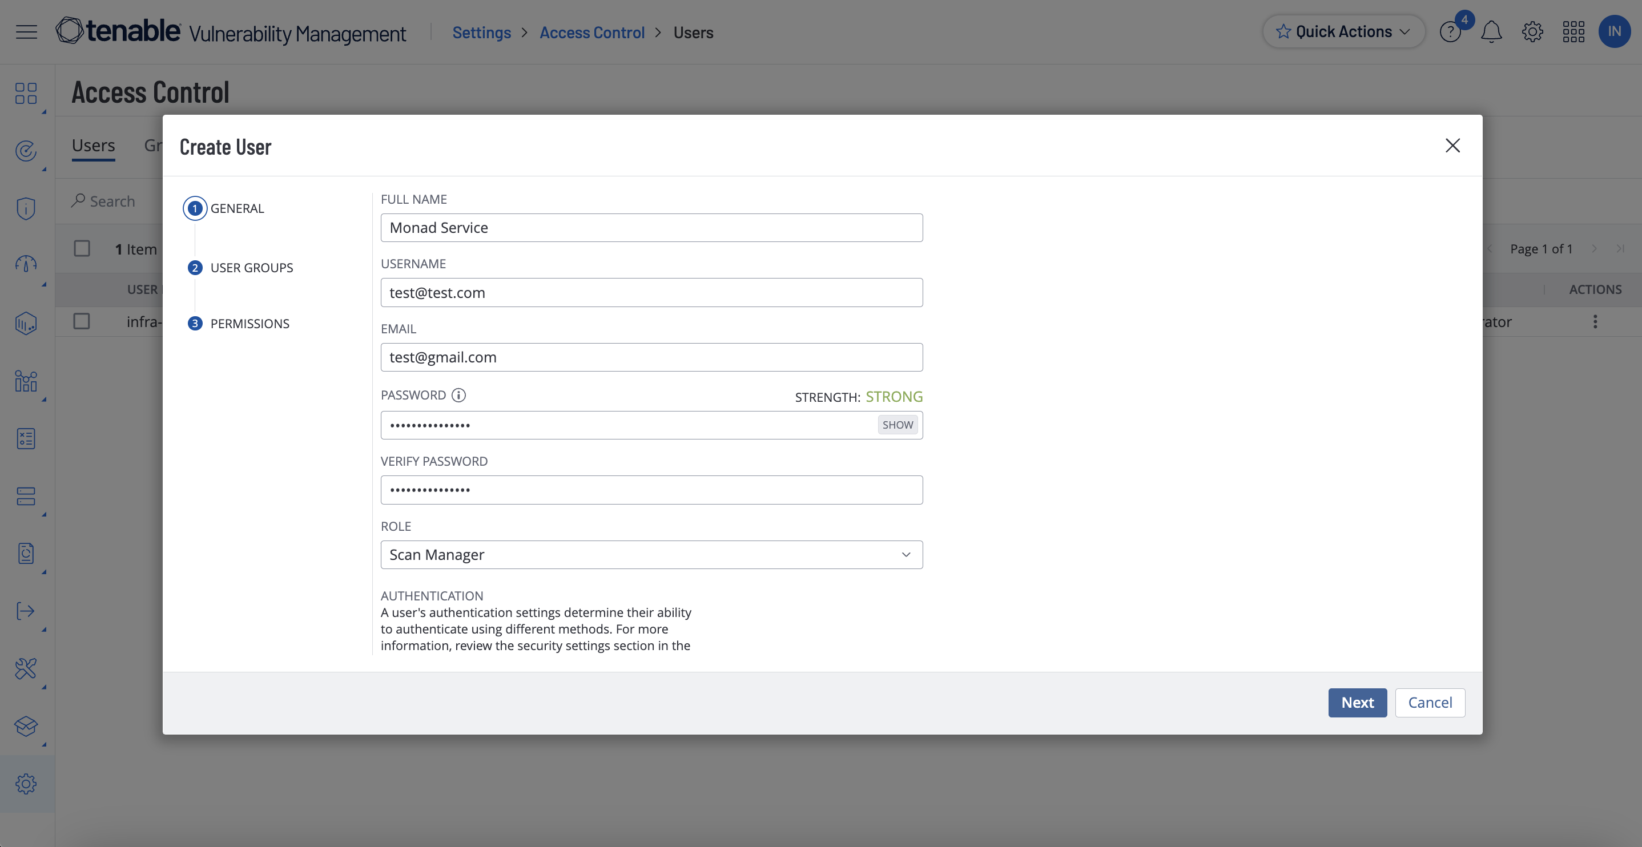This screenshot has height=847, width=1642.
Task: Click the dashboards icon in left sidebar
Action: [x=26, y=93]
